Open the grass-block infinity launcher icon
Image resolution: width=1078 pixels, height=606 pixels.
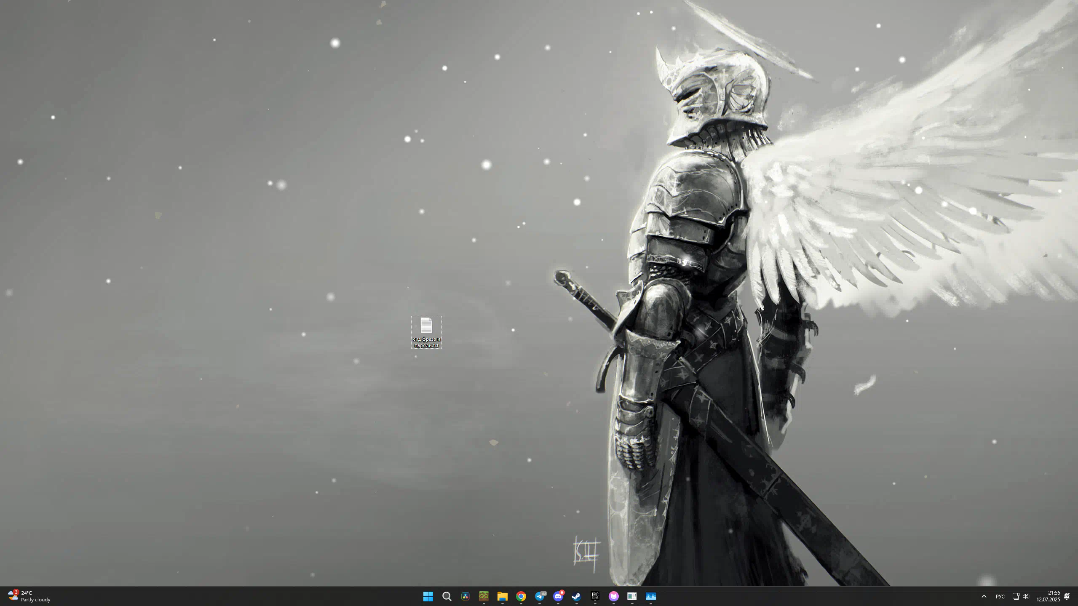coord(484,596)
